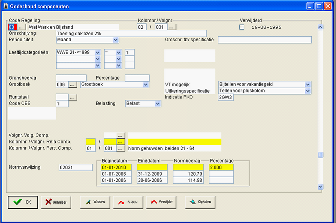Open Uitkeringsspecificatie Tellen voor pluskolom dropdown
Image resolution: width=336 pixels, height=223 pixels.
pyautogui.click(x=308, y=91)
